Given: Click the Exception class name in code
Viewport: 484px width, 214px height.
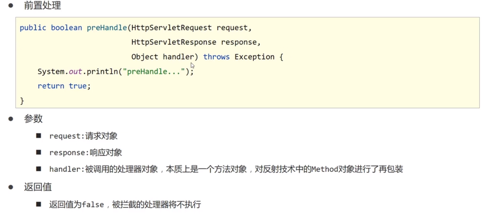Looking at the screenshot, I should pyautogui.click(x=254, y=57).
